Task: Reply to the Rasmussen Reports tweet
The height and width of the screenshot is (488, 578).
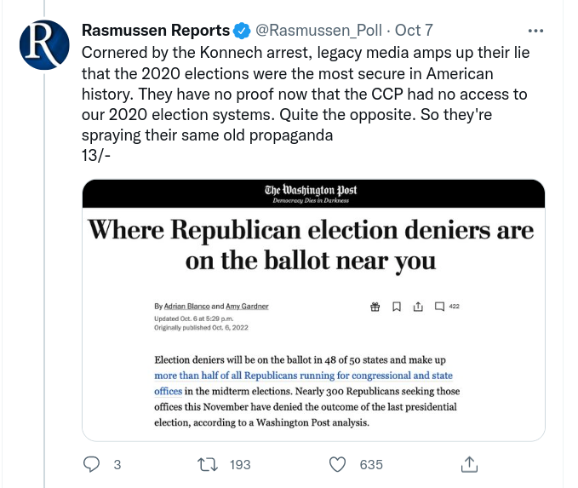Action: [93, 464]
